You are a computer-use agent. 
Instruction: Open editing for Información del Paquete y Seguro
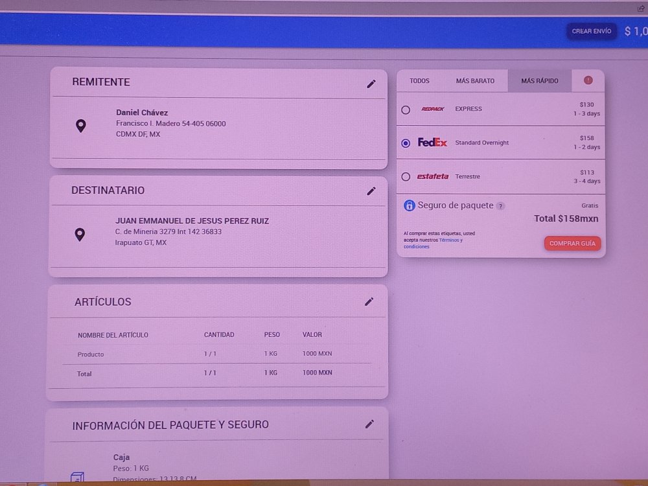369,424
